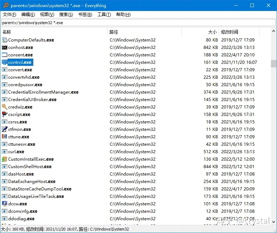277x233 pixels.
Task: Click the ddodiag.exe file icon
Action: point(5,218)
